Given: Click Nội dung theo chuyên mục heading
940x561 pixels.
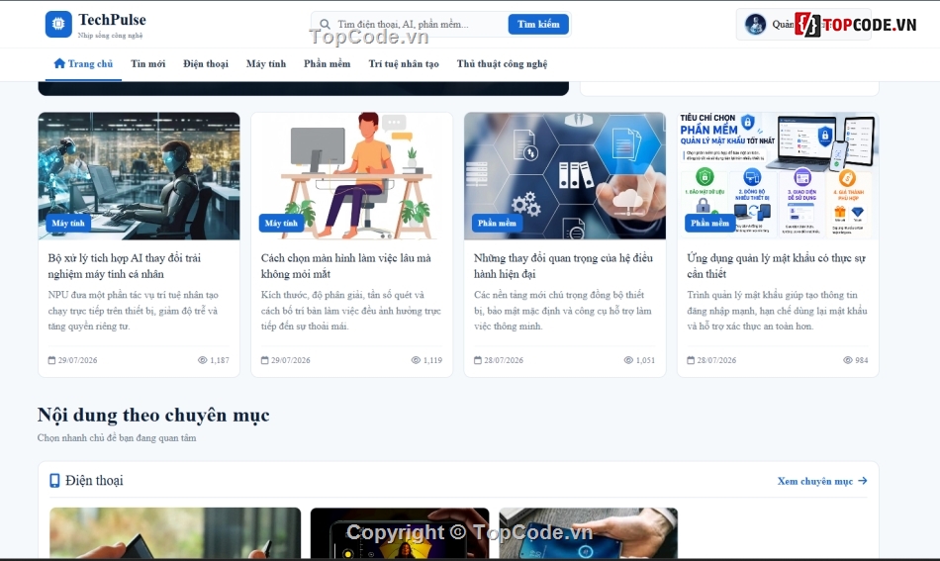Looking at the screenshot, I should 153,415.
